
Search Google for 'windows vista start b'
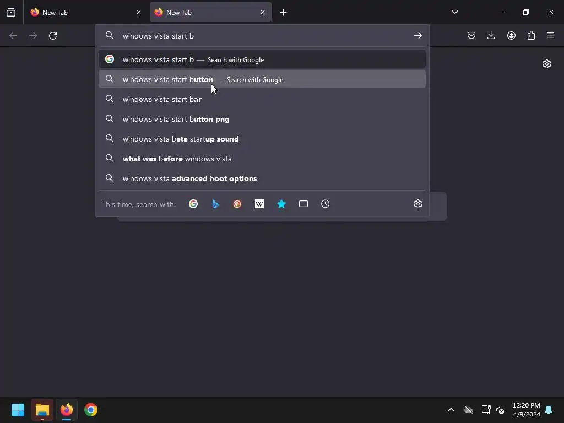262,59
